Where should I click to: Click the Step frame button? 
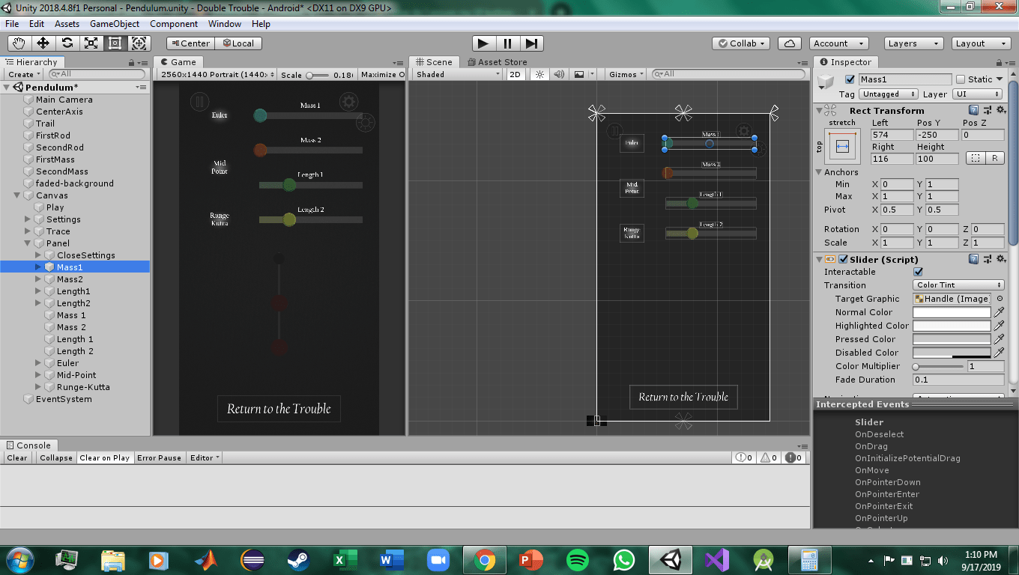tap(531, 43)
